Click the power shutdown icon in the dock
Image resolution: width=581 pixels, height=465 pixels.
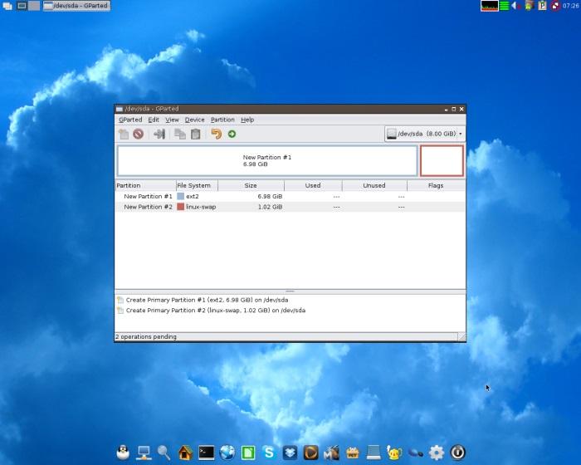(x=457, y=453)
